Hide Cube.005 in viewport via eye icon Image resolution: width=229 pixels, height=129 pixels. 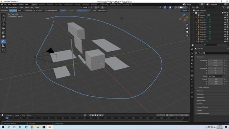tap(225, 29)
